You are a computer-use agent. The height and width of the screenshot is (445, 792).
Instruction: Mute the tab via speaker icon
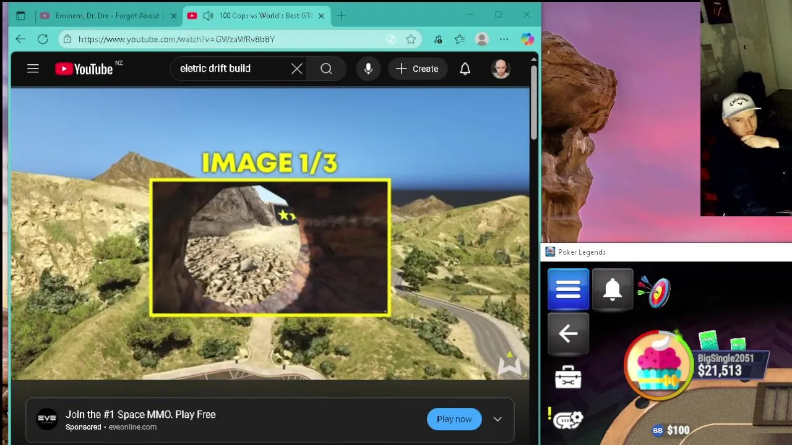pyautogui.click(x=208, y=15)
